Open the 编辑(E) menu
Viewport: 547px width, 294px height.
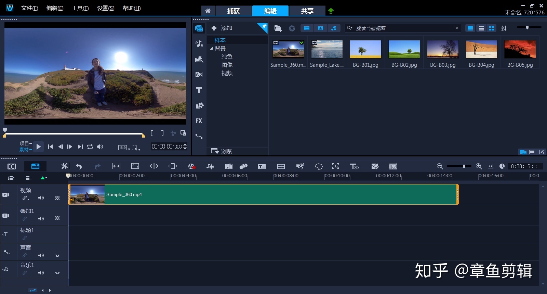coord(55,8)
